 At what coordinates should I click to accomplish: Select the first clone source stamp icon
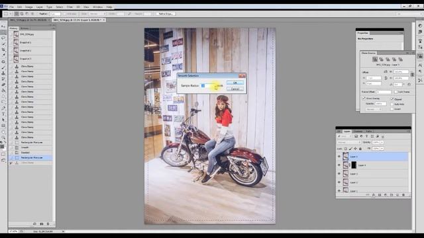375,59
